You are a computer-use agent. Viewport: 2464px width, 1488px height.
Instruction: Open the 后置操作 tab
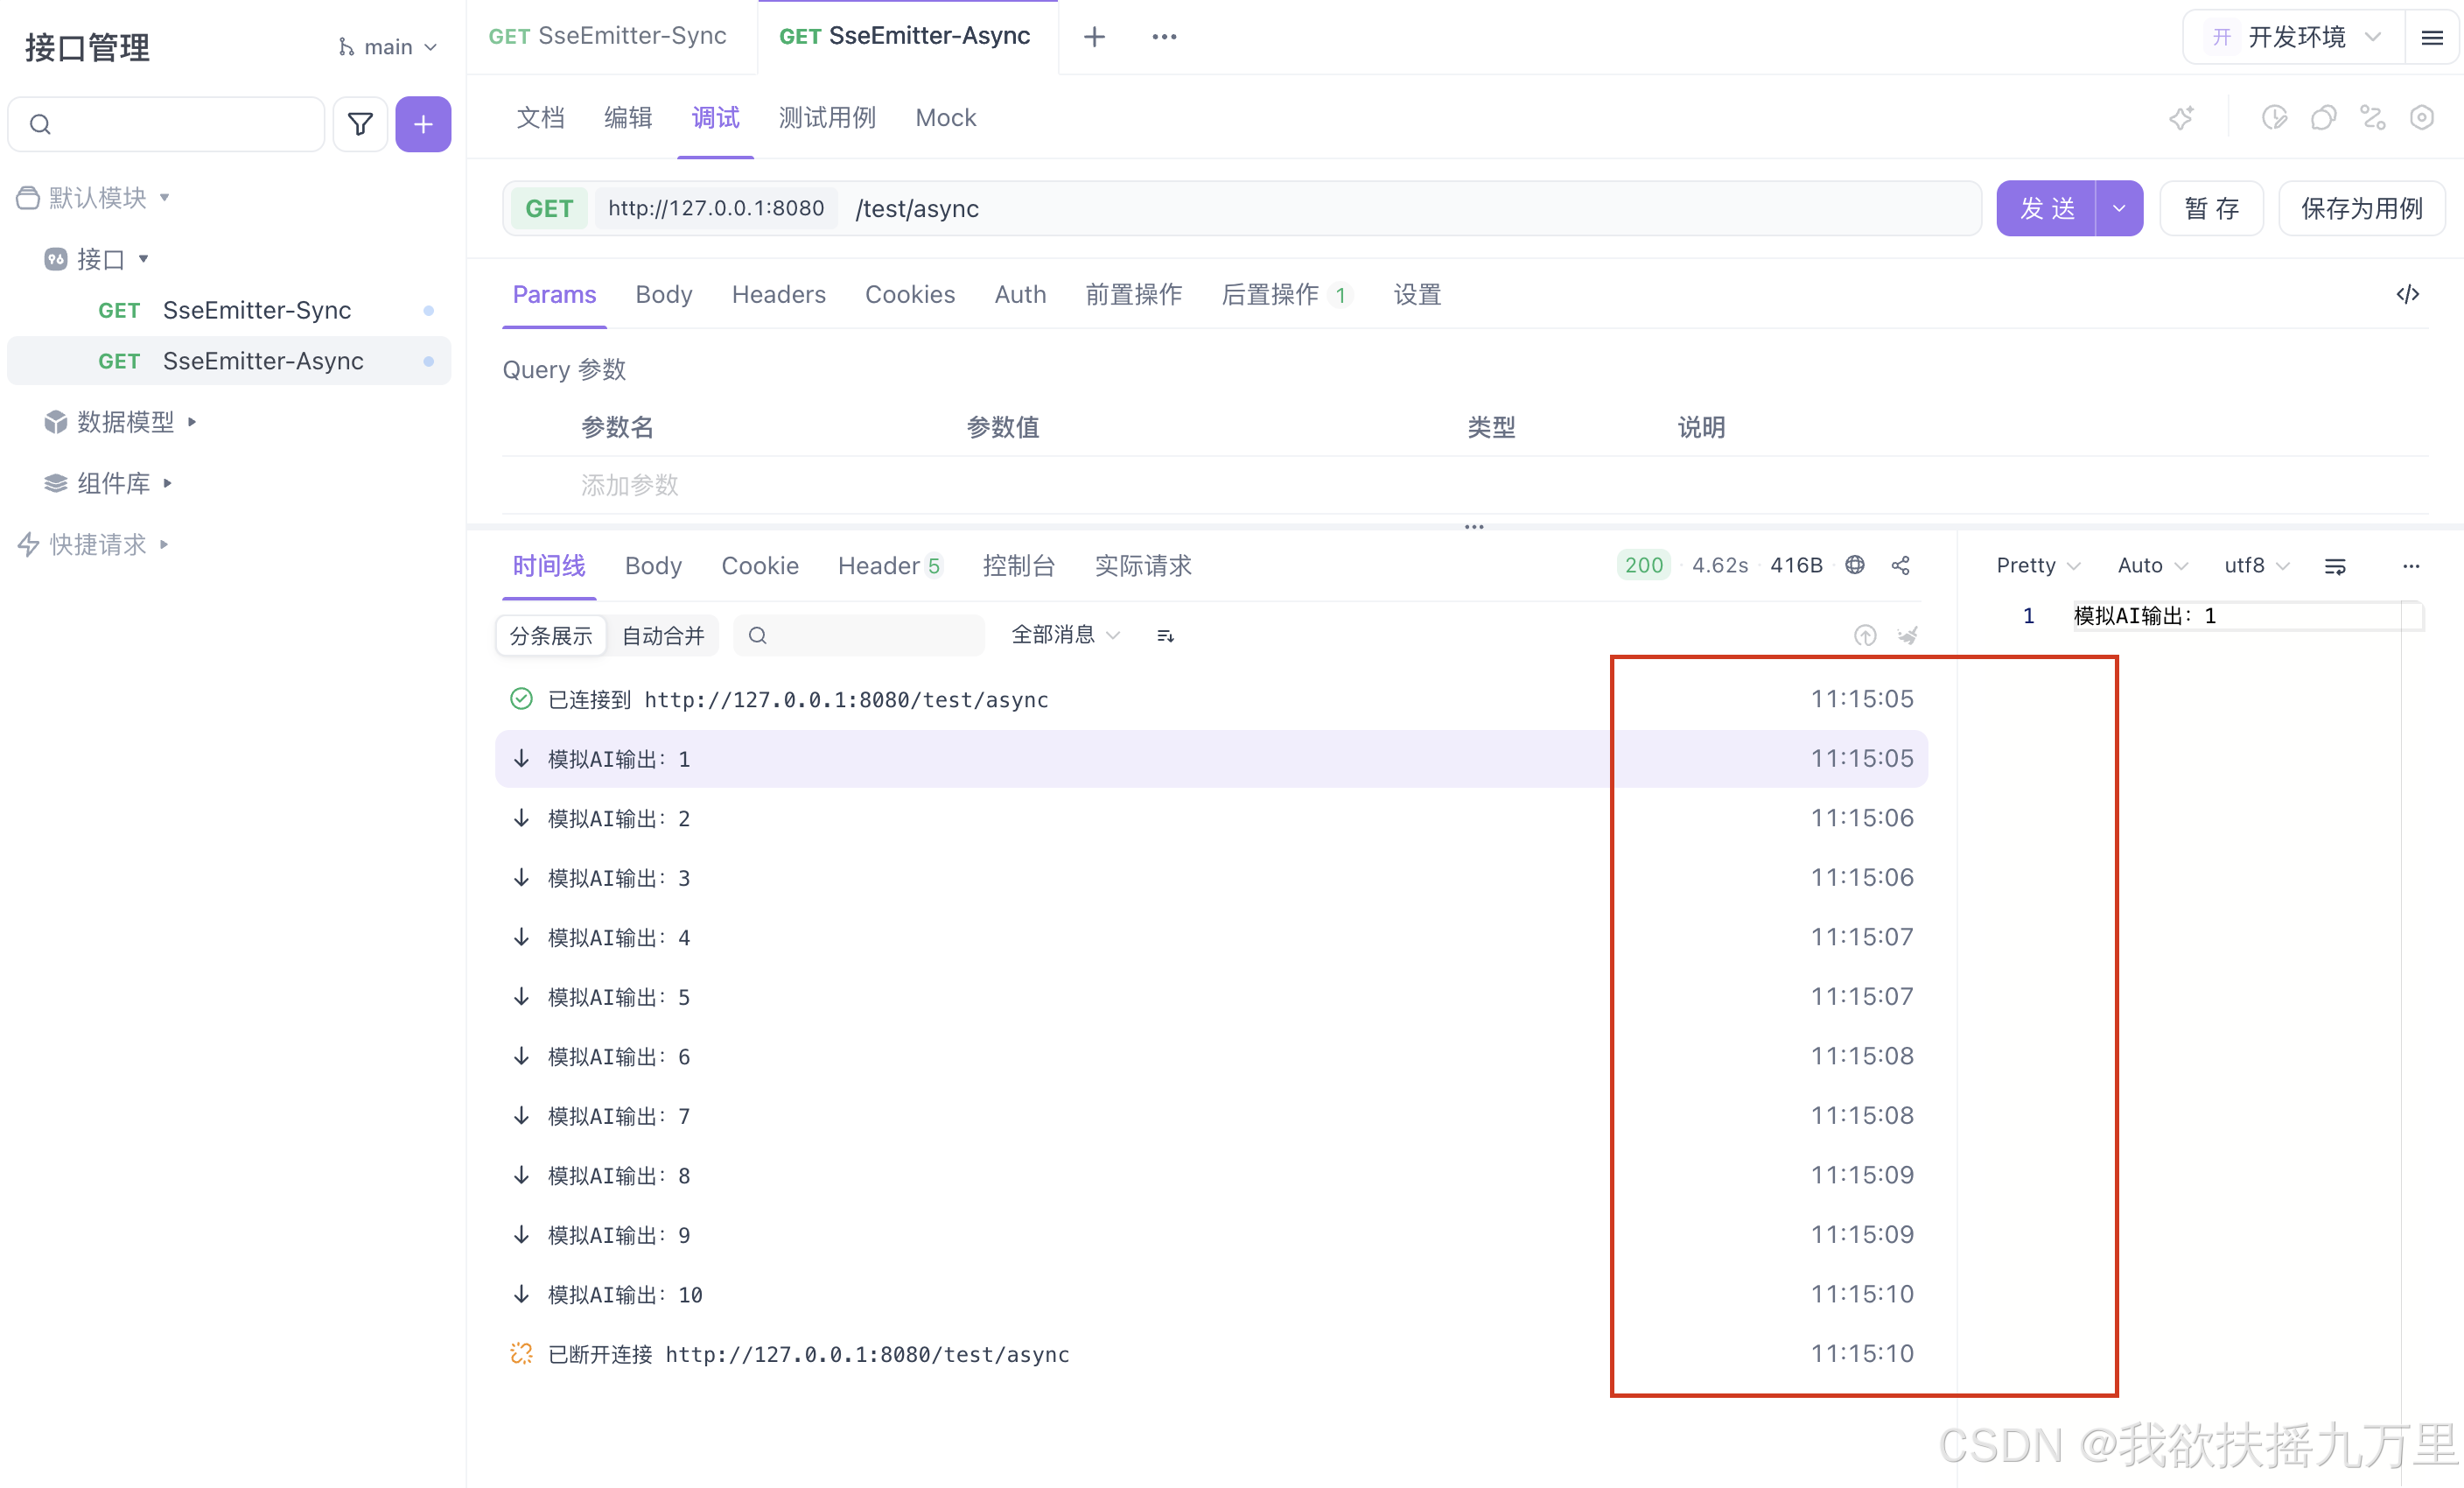[x=1286, y=294]
